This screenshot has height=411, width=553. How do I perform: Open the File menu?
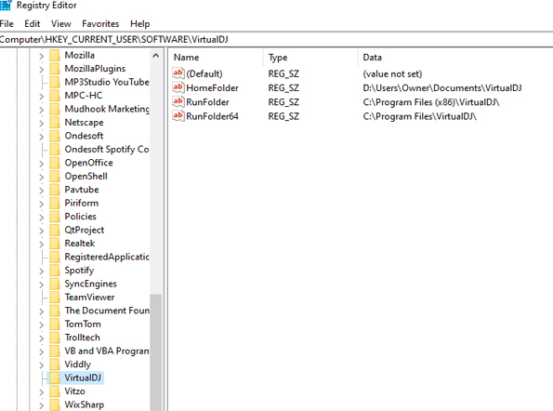7,24
